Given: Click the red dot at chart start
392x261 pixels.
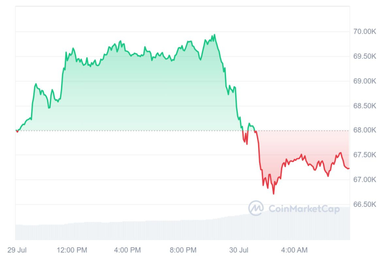Looking at the screenshot, I should [17, 131].
